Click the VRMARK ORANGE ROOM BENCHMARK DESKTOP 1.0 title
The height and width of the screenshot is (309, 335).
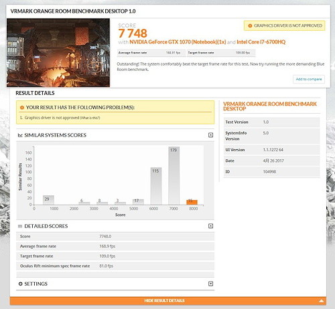[73, 11]
